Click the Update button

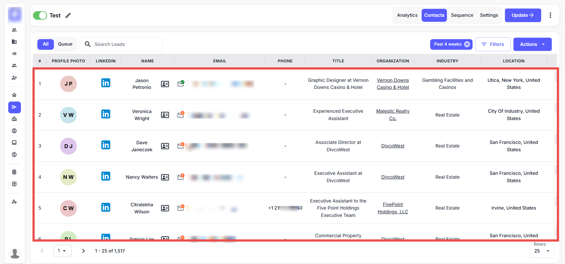click(x=523, y=15)
